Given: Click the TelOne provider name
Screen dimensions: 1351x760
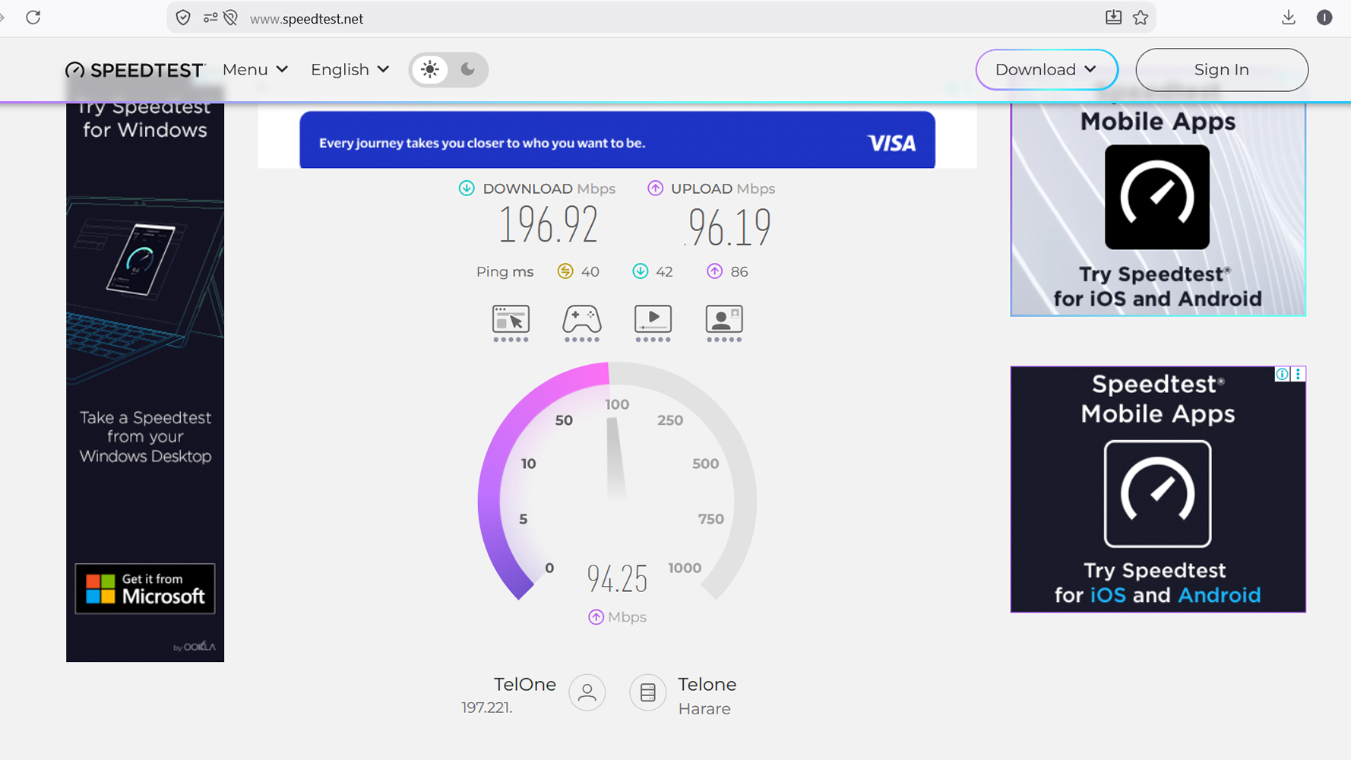Looking at the screenshot, I should click(x=525, y=685).
